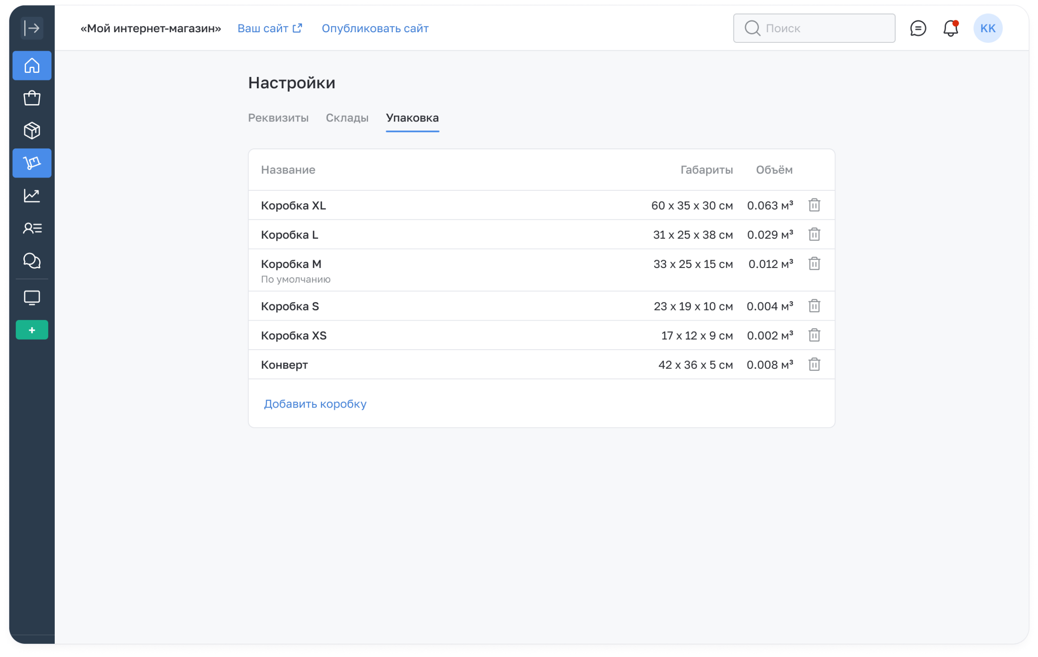Delete the Конверт packaging row

[x=814, y=365]
